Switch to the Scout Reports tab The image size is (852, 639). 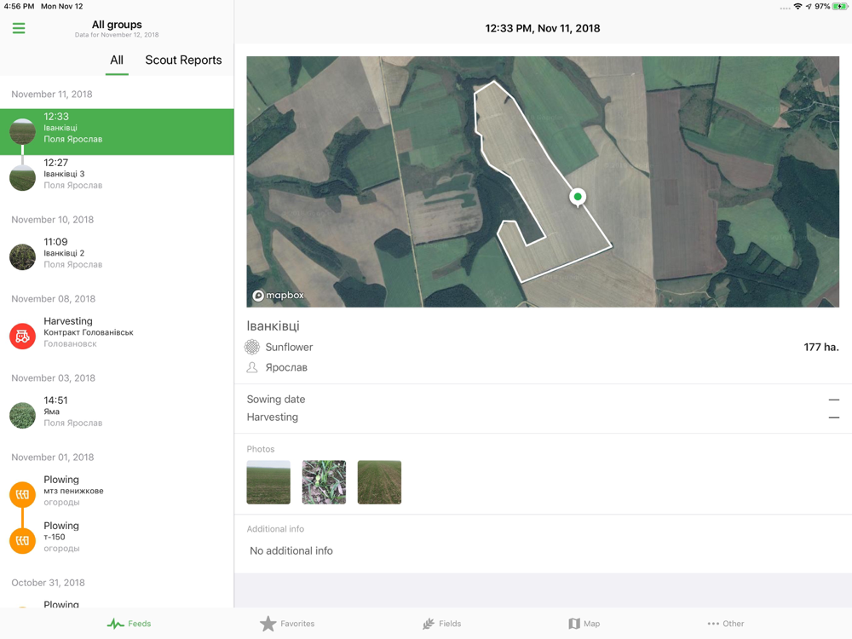[183, 60]
